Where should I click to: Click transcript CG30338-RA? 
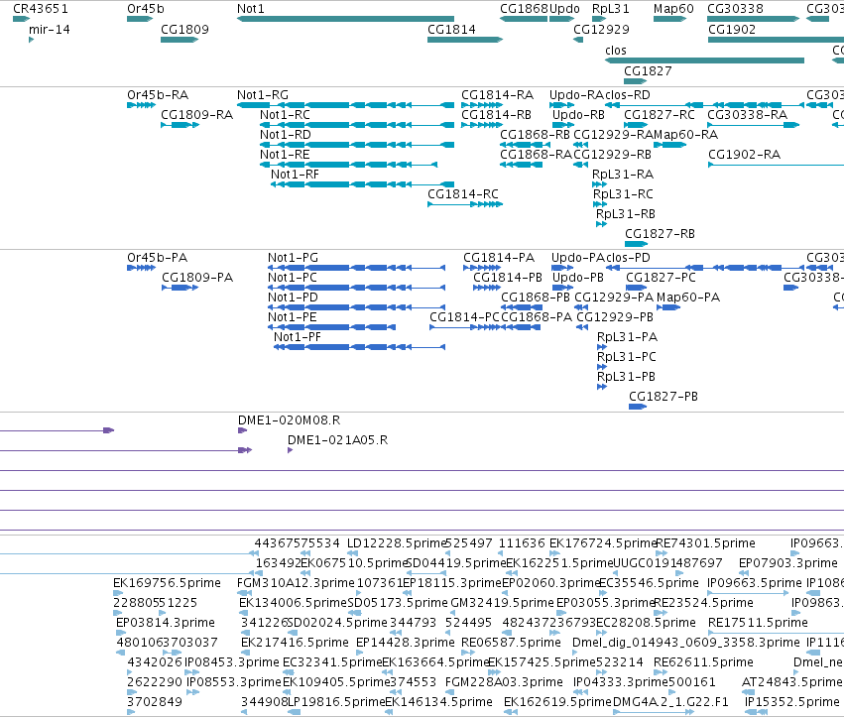click(753, 125)
